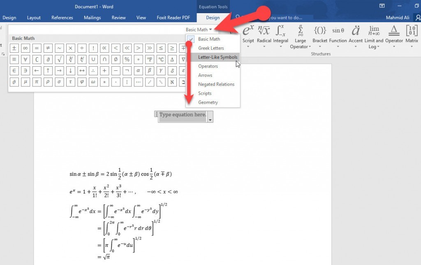The height and width of the screenshot is (265, 421).
Task: Expand the Script structures gallery
Action: (248, 37)
